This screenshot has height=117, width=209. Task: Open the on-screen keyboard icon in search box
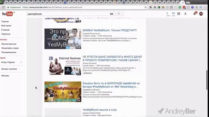[x=112, y=14]
